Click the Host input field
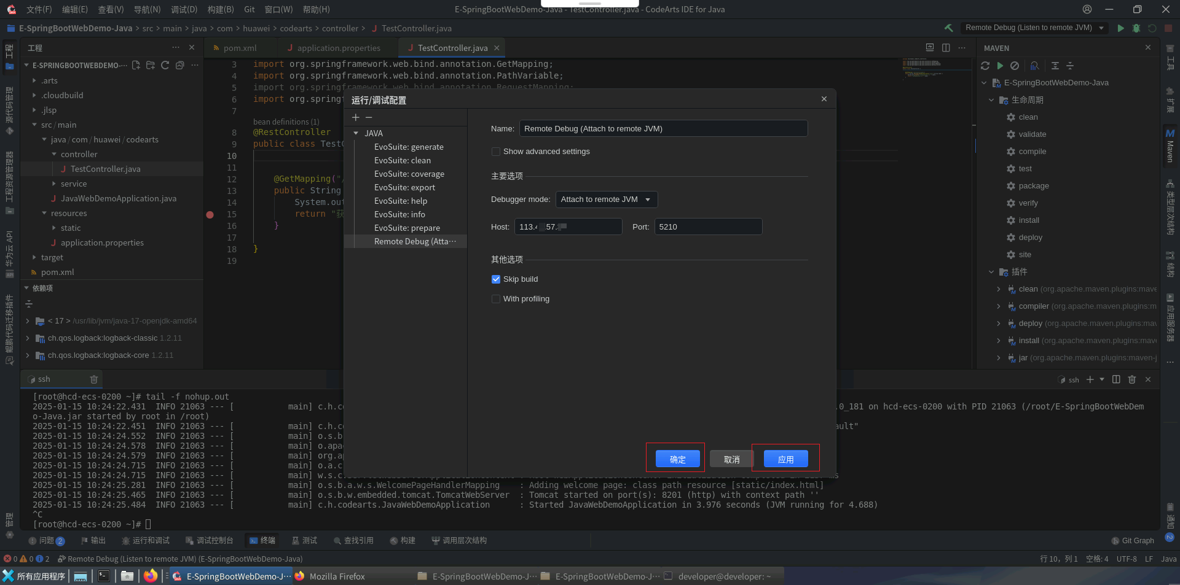This screenshot has height=585, width=1180. click(568, 227)
